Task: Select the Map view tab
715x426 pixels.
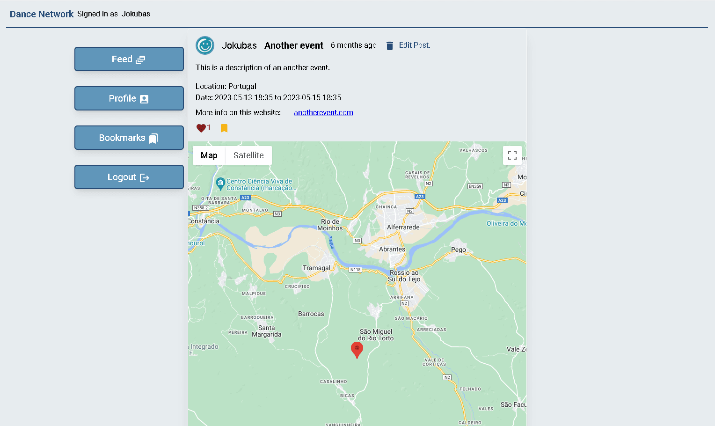Action: click(209, 155)
